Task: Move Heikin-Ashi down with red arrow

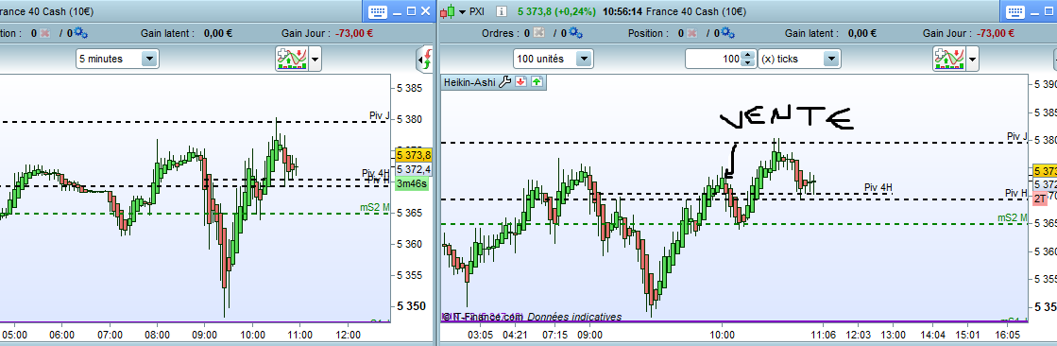Action: [520, 81]
